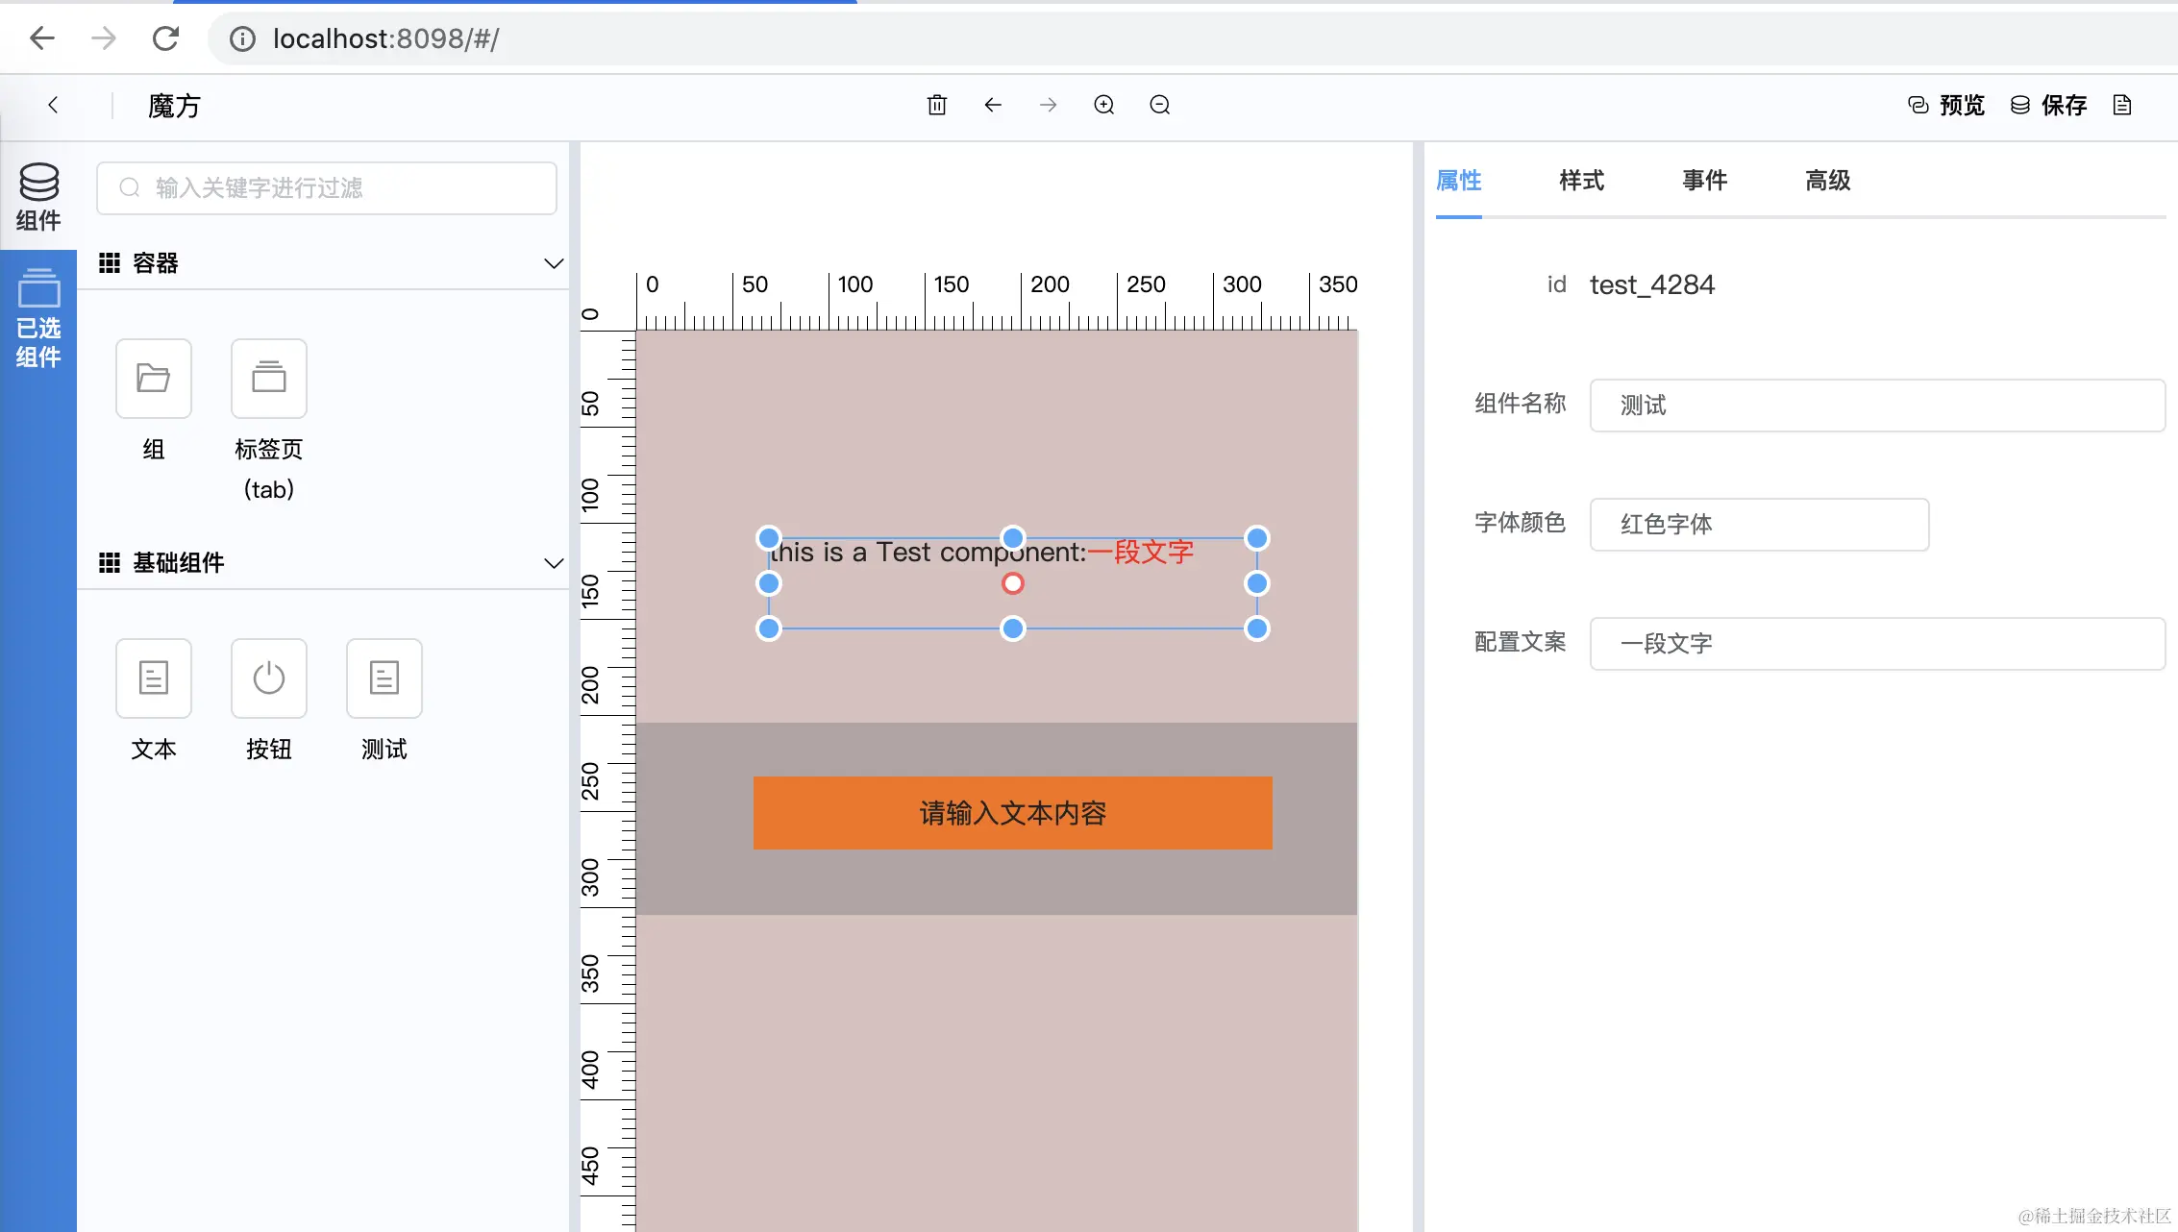This screenshot has width=2178, height=1232.
Task: Switch to the 样式 tab
Action: click(1580, 181)
